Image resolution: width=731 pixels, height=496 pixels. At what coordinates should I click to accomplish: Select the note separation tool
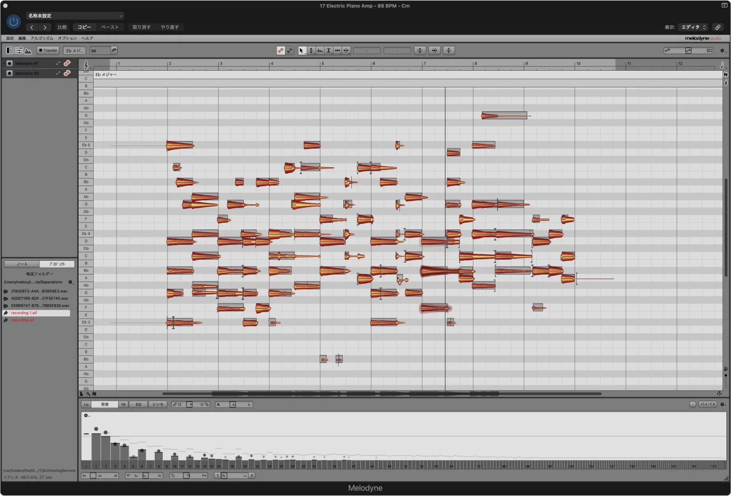[x=346, y=50]
